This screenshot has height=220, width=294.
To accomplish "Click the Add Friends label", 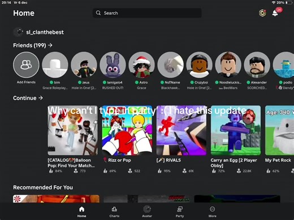I will point(26,82).
